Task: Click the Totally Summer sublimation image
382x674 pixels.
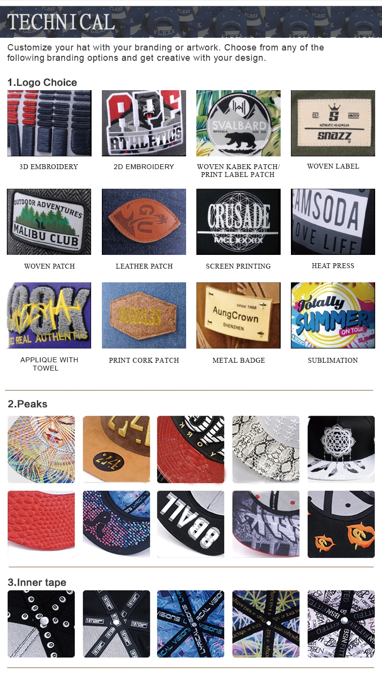Action: click(x=333, y=315)
